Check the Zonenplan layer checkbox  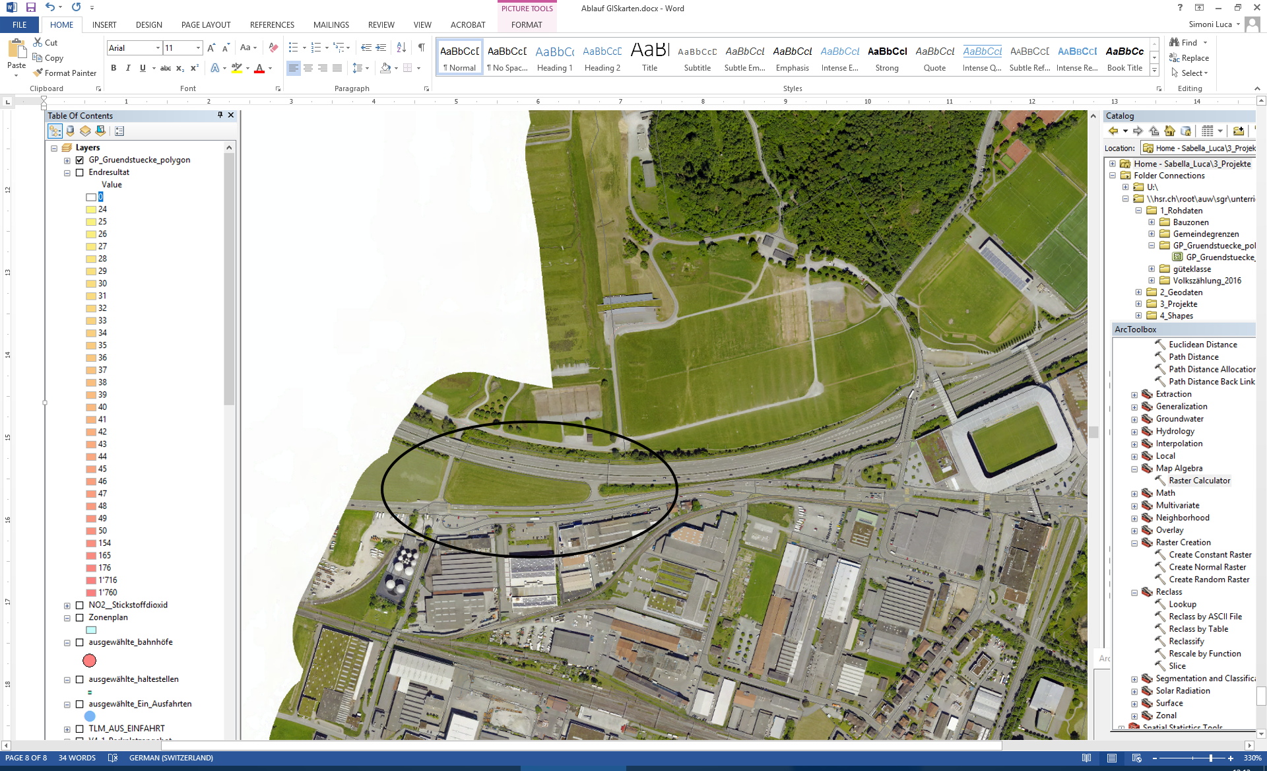click(x=80, y=617)
